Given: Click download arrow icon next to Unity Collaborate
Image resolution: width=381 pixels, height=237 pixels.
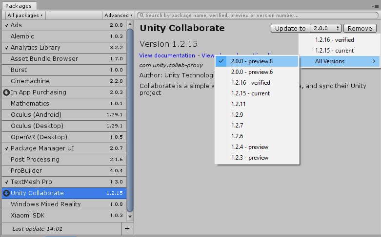Looking at the screenshot, I should coord(6,193).
